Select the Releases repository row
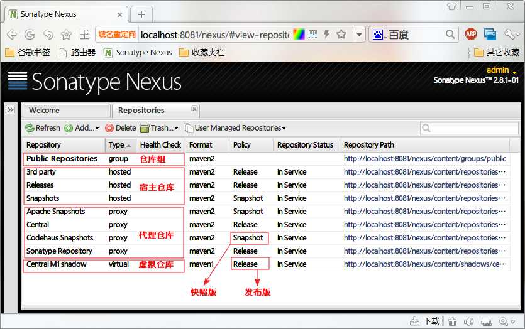The width and height of the screenshot is (525, 329). [266, 185]
